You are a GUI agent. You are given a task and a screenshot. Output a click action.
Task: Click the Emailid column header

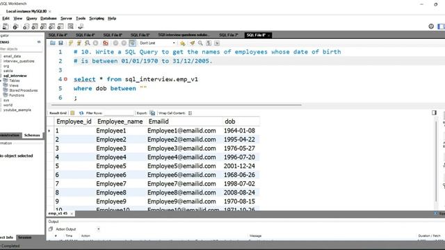click(159, 122)
